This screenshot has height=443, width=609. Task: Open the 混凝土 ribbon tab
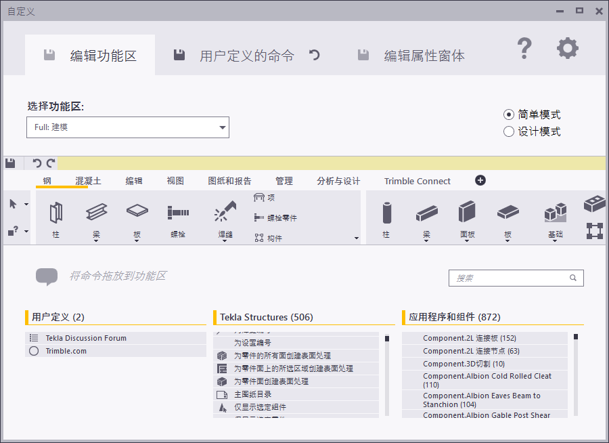88,181
